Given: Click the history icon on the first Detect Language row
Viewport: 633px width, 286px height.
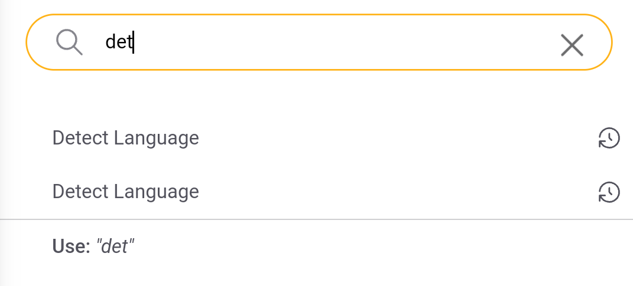Looking at the screenshot, I should (609, 139).
